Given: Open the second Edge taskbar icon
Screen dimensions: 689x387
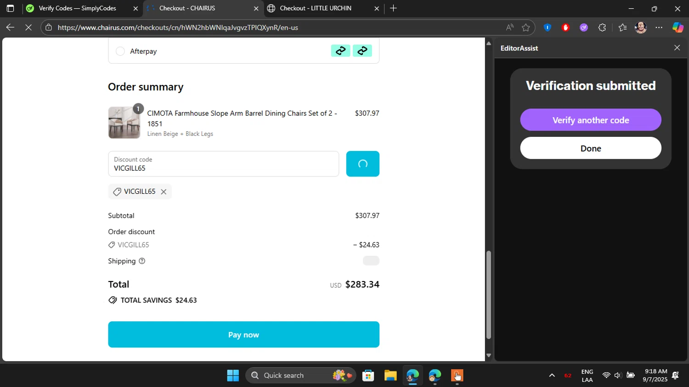Looking at the screenshot, I should (435, 376).
